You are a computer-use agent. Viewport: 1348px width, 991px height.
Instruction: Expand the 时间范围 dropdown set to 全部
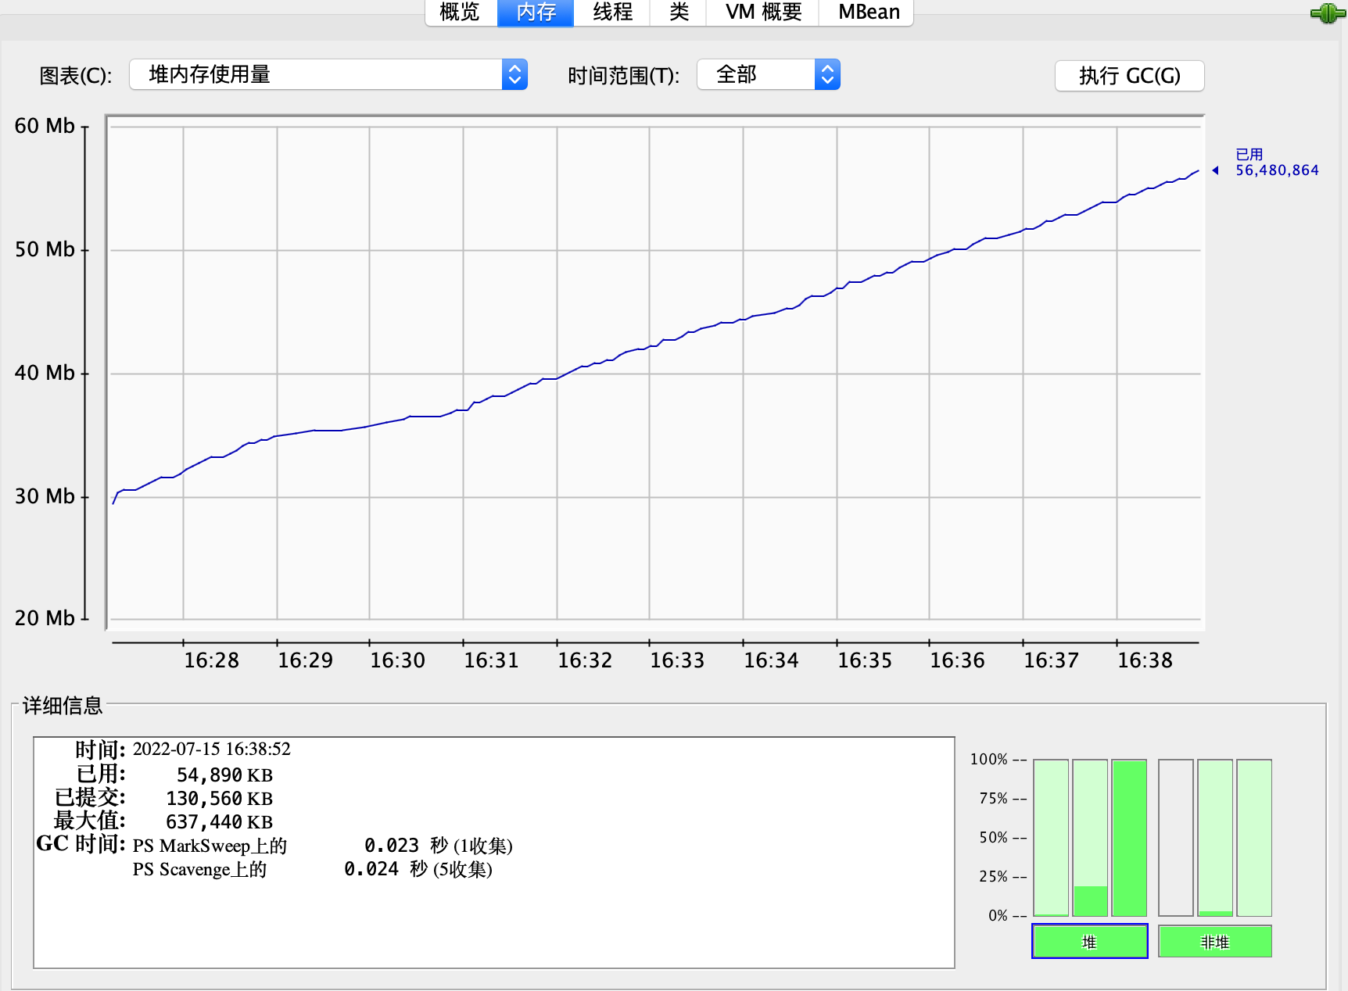pyautogui.click(x=768, y=75)
